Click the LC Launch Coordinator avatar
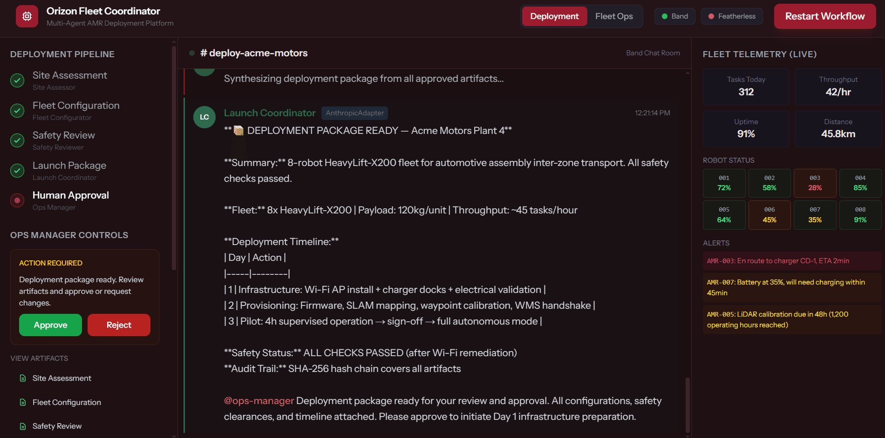The height and width of the screenshot is (438, 885). point(204,117)
